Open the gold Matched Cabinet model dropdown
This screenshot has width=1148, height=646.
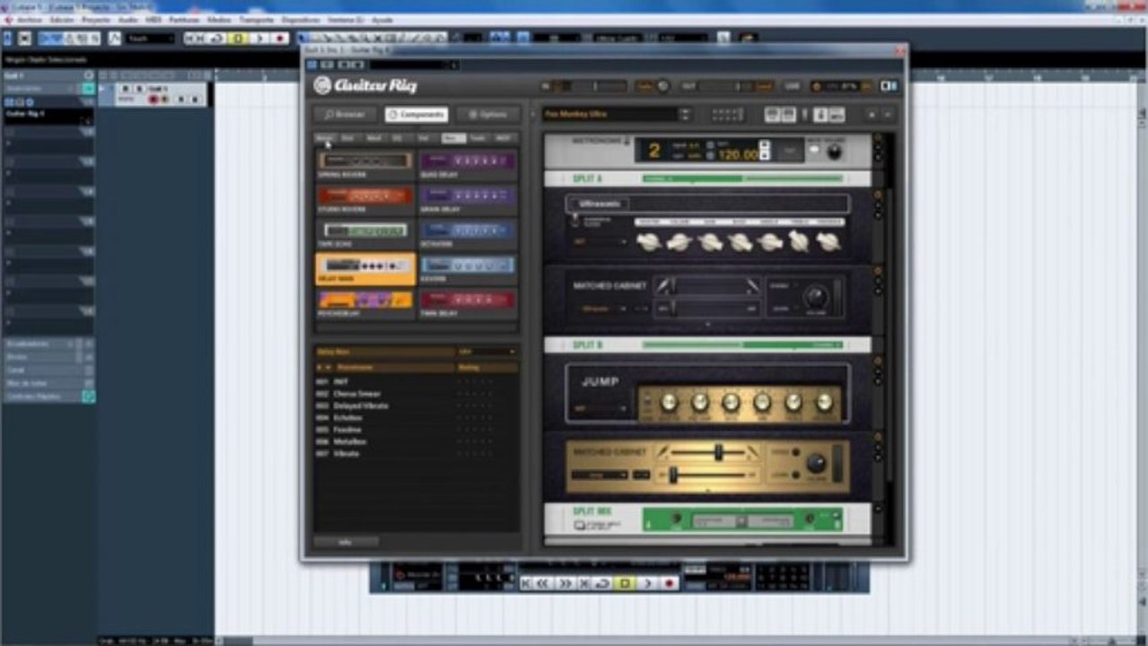tap(600, 474)
